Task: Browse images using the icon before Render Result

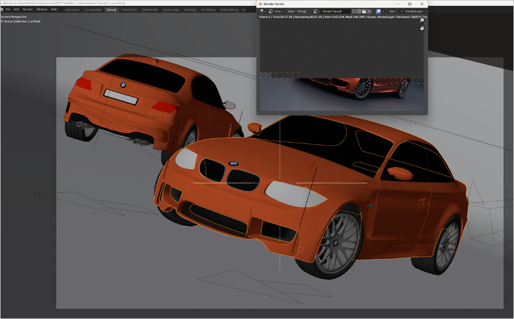Action: [317, 11]
